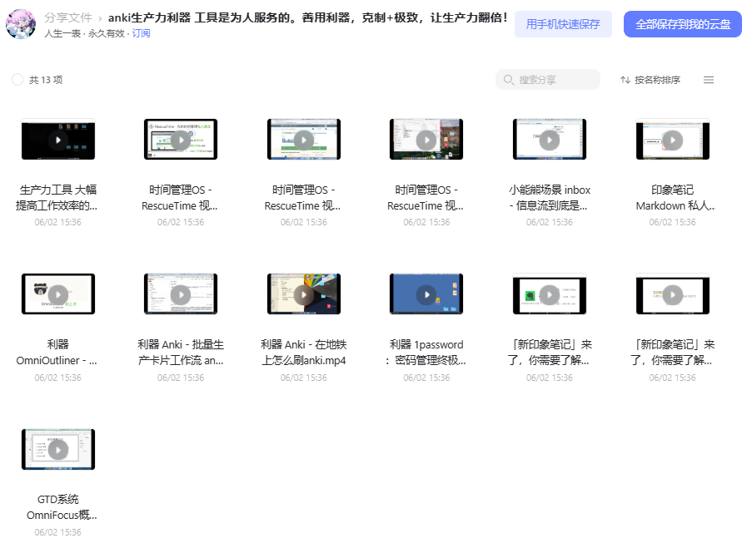Image resolution: width=747 pixels, height=548 pixels.
Task: Open 利器 Anki 批量生产卡片 thumbnail
Action: (181, 294)
